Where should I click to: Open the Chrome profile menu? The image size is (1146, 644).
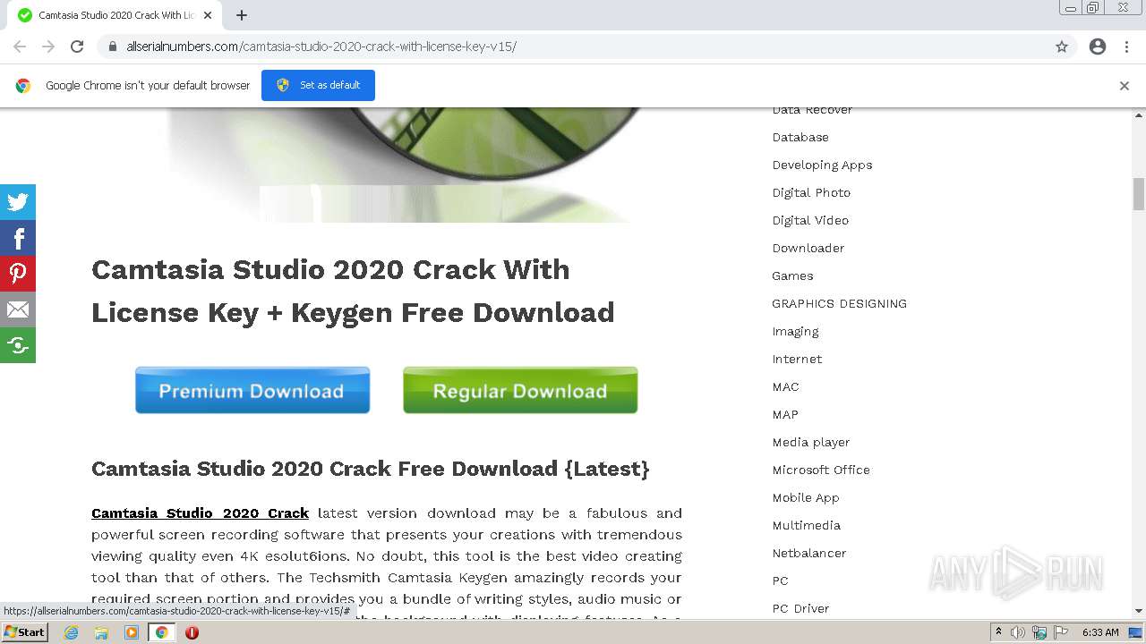pos(1098,47)
